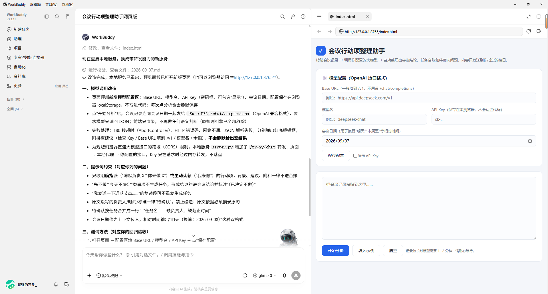Click the 填入示例 button
This screenshot has width=548, height=294.
click(366, 251)
